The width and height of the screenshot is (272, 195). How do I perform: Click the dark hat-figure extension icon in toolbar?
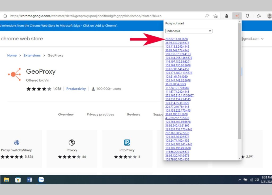(x=227, y=16)
